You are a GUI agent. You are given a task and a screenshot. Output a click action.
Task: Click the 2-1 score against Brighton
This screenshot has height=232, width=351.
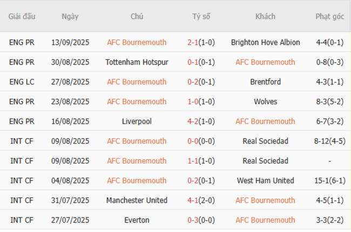tap(193, 43)
